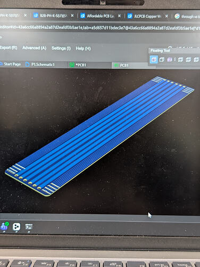Open the terminal icon in the taskbar
The width and height of the screenshot is (200, 267).
point(29,227)
